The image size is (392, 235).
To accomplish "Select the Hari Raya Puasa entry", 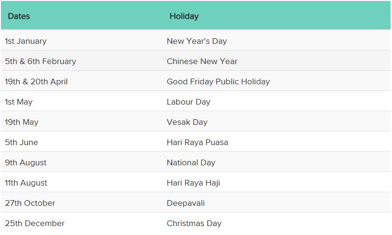I will [x=198, y=142].
